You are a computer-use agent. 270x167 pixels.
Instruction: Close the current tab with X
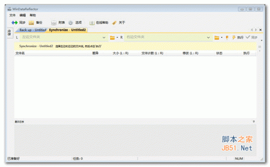pyautogui.click(x=261, y=30)
